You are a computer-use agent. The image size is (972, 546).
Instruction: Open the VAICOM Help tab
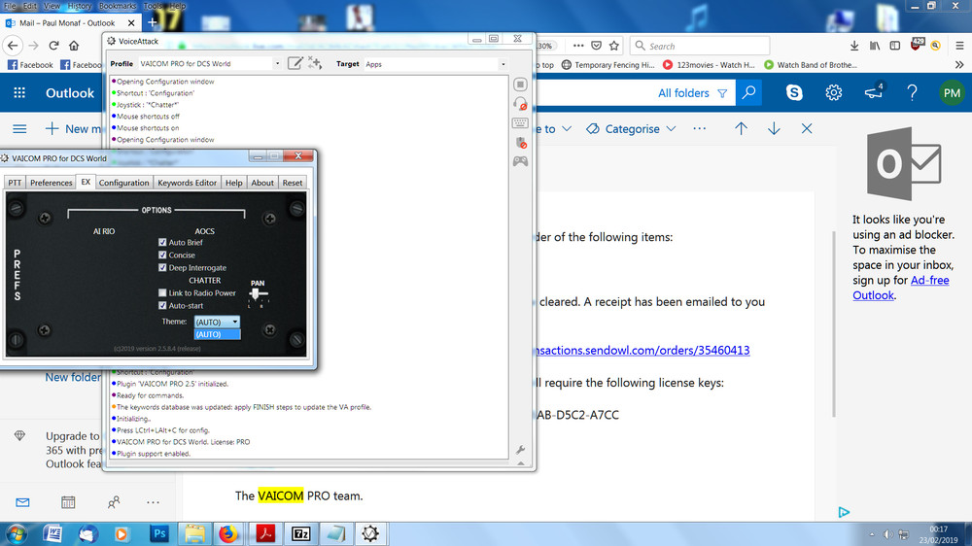233,183
